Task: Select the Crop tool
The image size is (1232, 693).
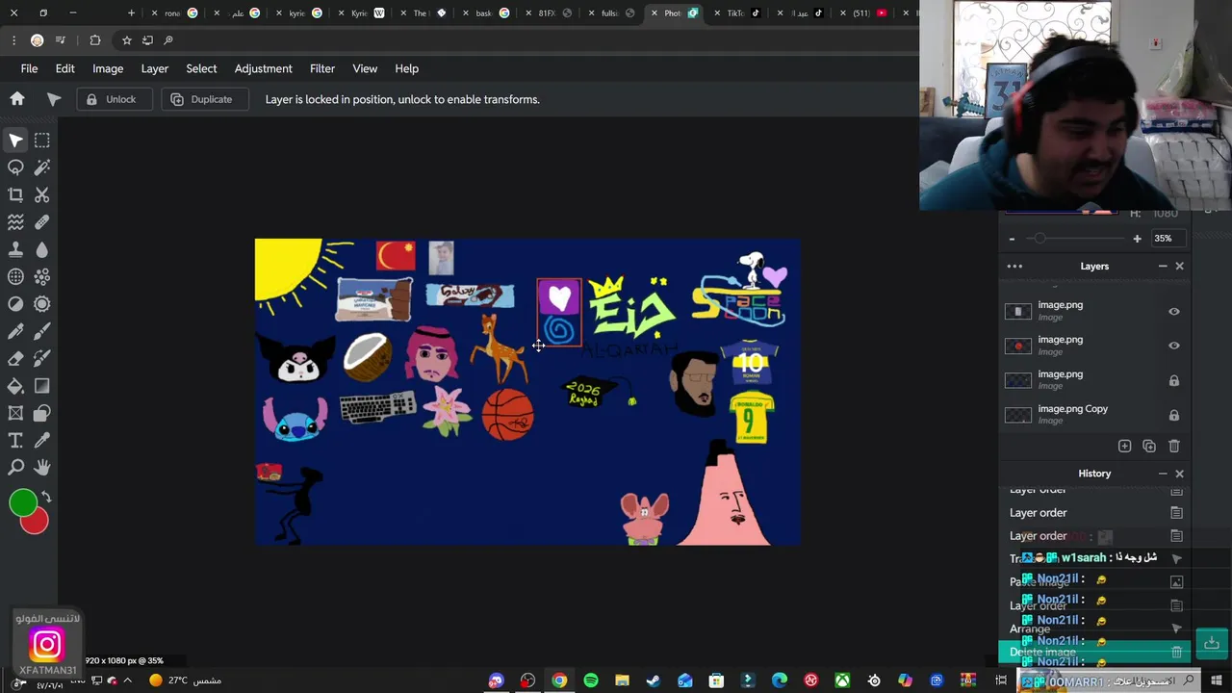Action: pyautogui.click(x=15, y=194)
